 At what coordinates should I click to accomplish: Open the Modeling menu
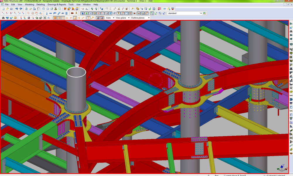pos(29,5)
